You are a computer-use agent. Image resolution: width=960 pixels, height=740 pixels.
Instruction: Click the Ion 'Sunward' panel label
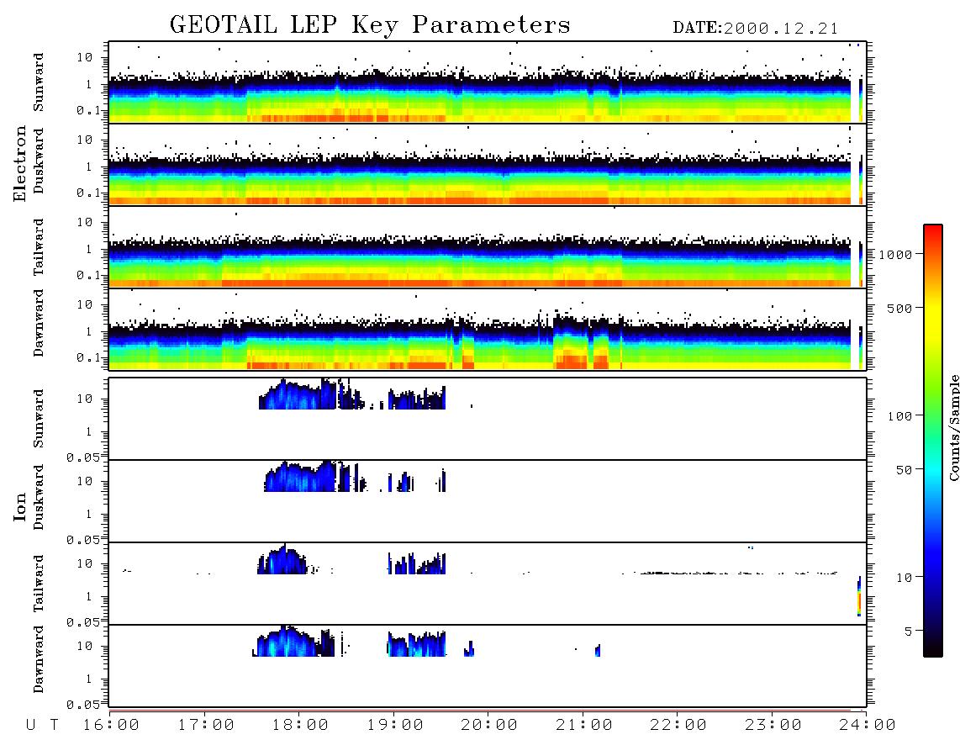click(39, 418)
